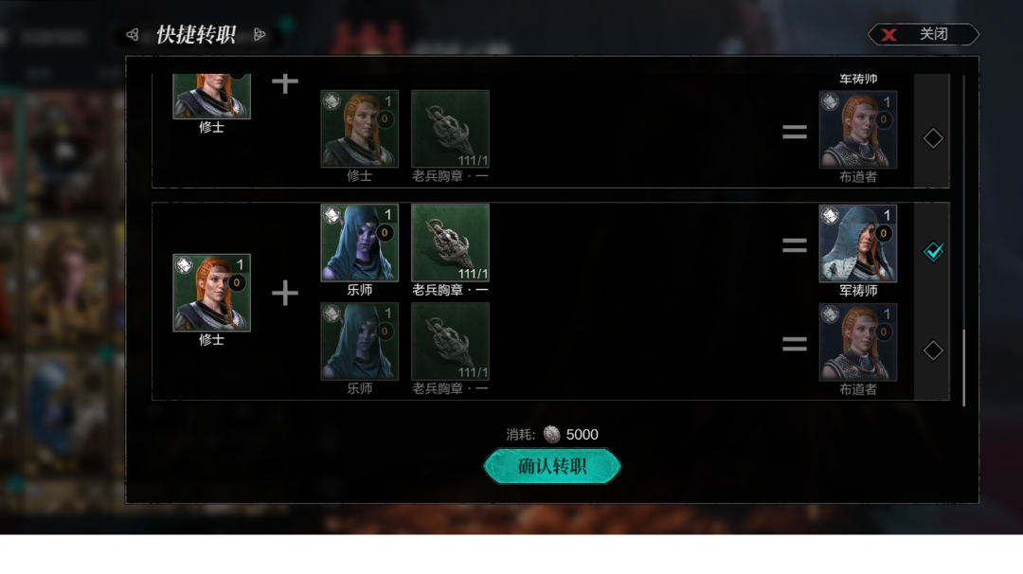Click the bottom 布道者 result portrait
1023x574 pixels.
(858, 342)
